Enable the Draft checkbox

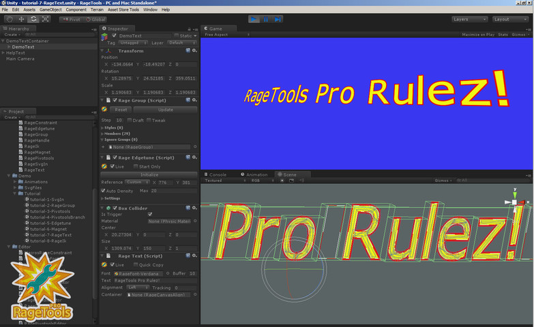coord(130,120)
